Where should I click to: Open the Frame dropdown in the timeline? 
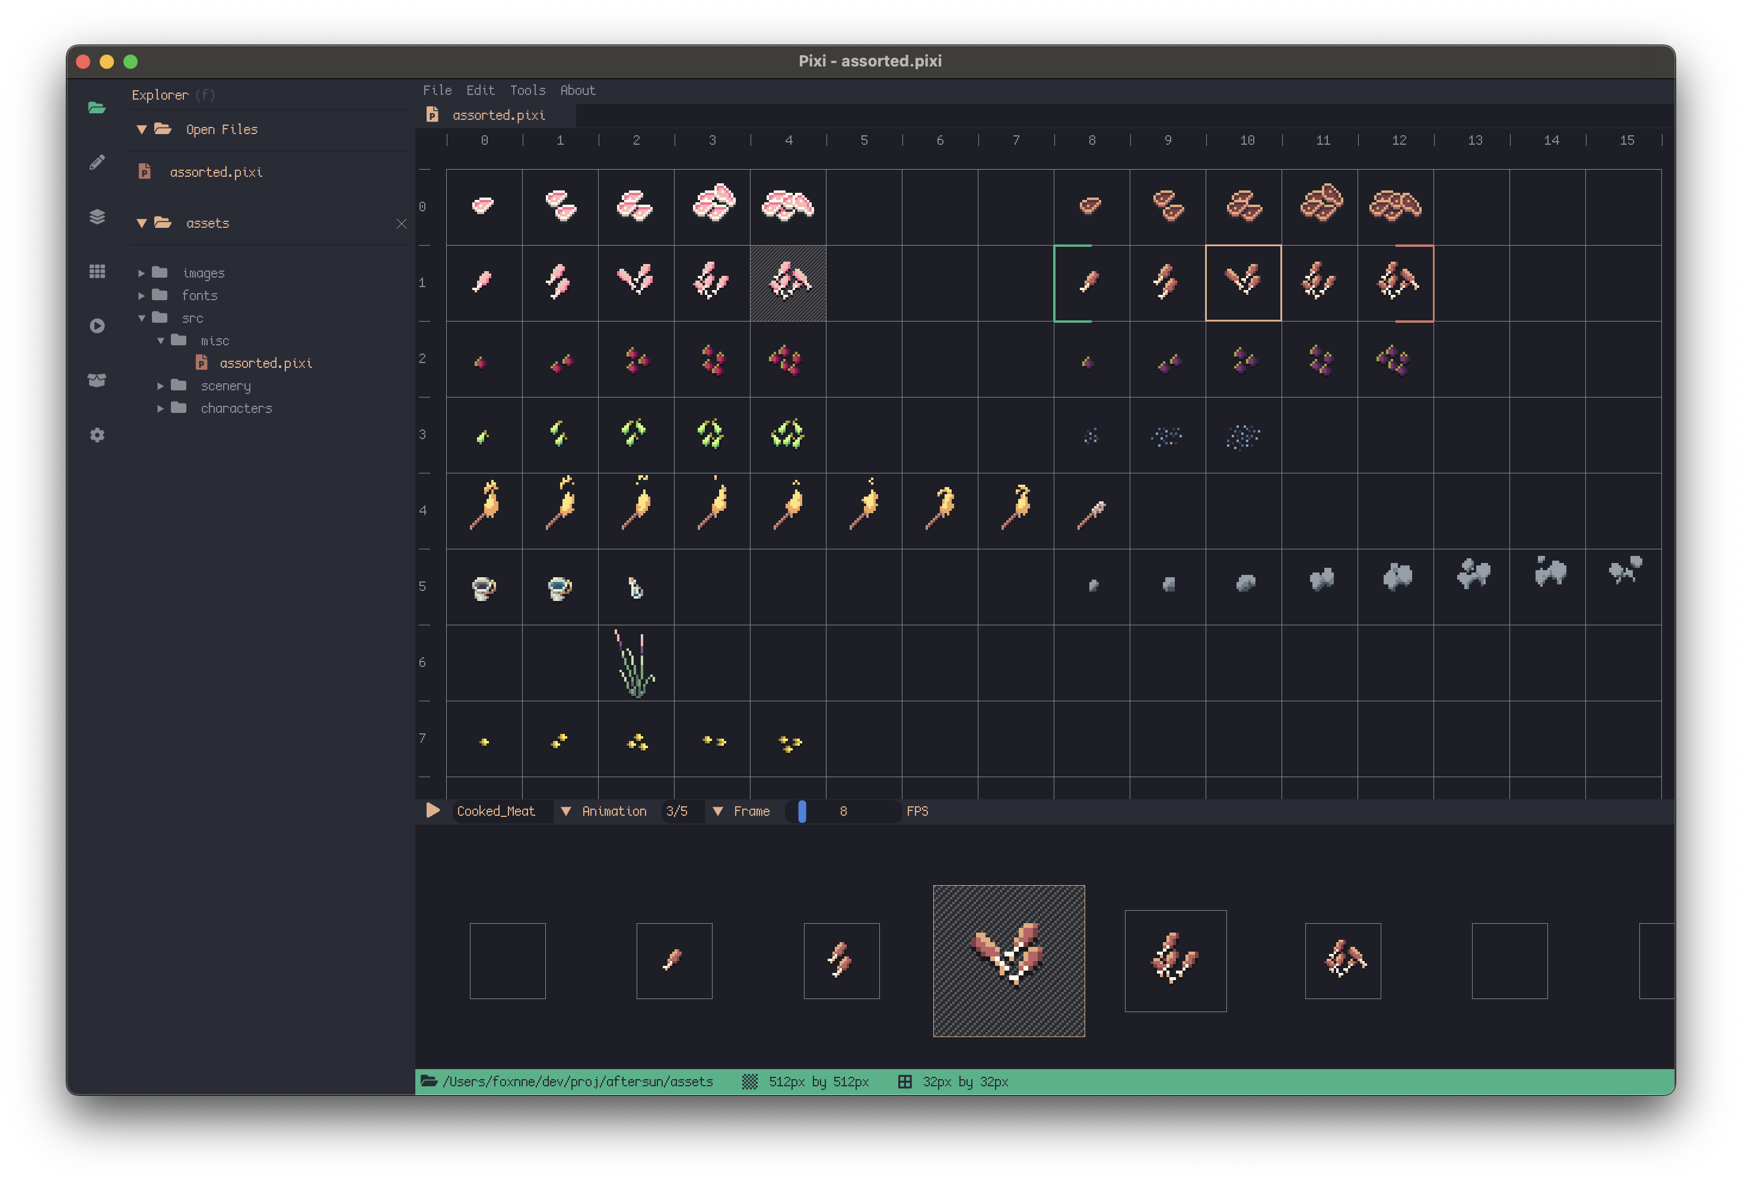point(719,811)
